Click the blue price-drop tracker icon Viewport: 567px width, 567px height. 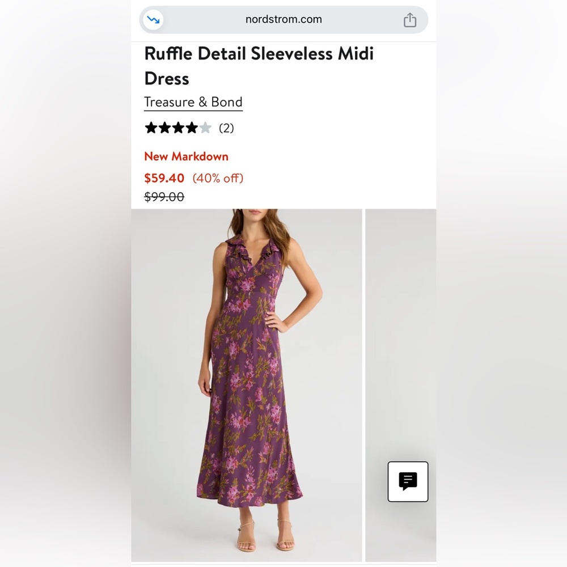[x=152, y=19]
